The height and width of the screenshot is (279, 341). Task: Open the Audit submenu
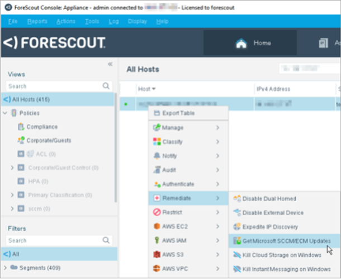188,170
